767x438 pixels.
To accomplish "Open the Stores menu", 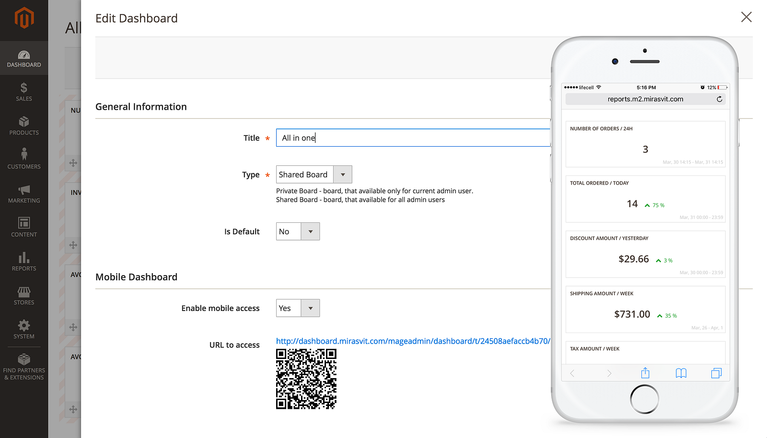I will click(24, 296).
